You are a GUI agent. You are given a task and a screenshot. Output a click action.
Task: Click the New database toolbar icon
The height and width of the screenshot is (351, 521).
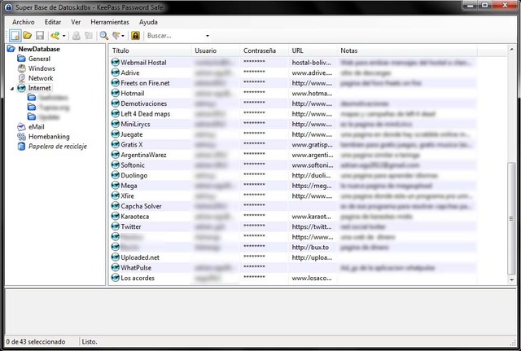15,35
